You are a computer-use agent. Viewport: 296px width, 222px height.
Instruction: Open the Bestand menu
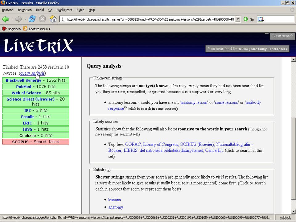[8, 10]
